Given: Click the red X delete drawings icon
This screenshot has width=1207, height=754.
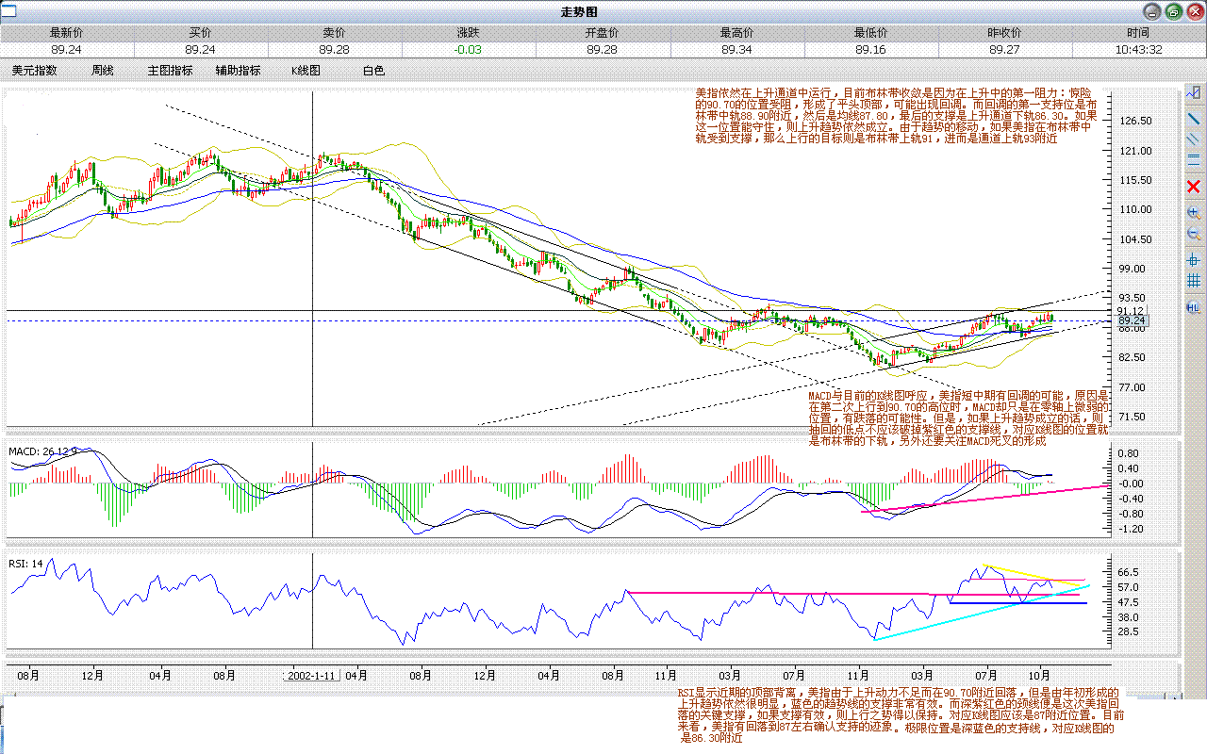Looking at the screenshot, I should (1194, 186).
